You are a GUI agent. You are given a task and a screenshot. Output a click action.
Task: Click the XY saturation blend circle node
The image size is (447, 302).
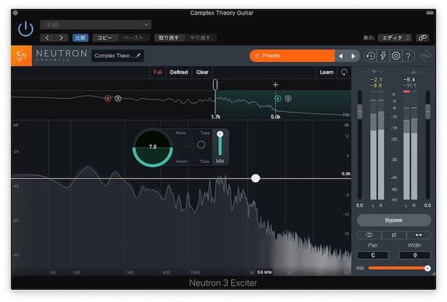(x=201, y=144)
